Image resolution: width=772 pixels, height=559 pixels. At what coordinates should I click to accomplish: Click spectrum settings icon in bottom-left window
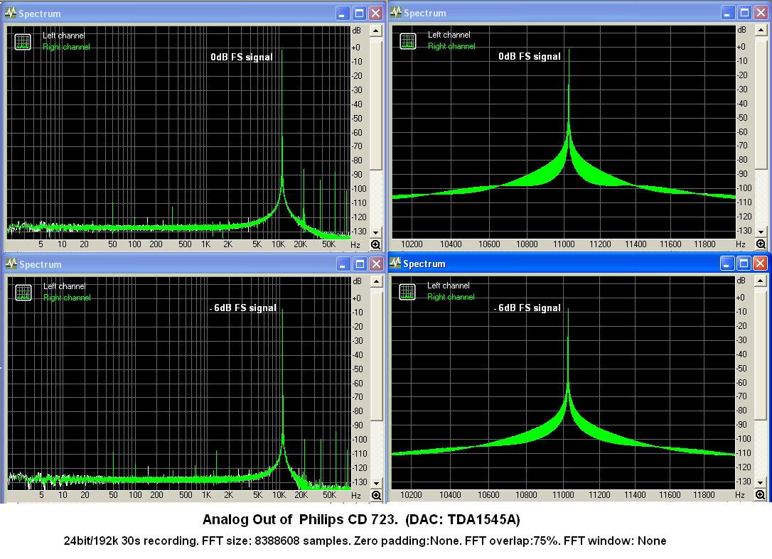pos(23,293)
